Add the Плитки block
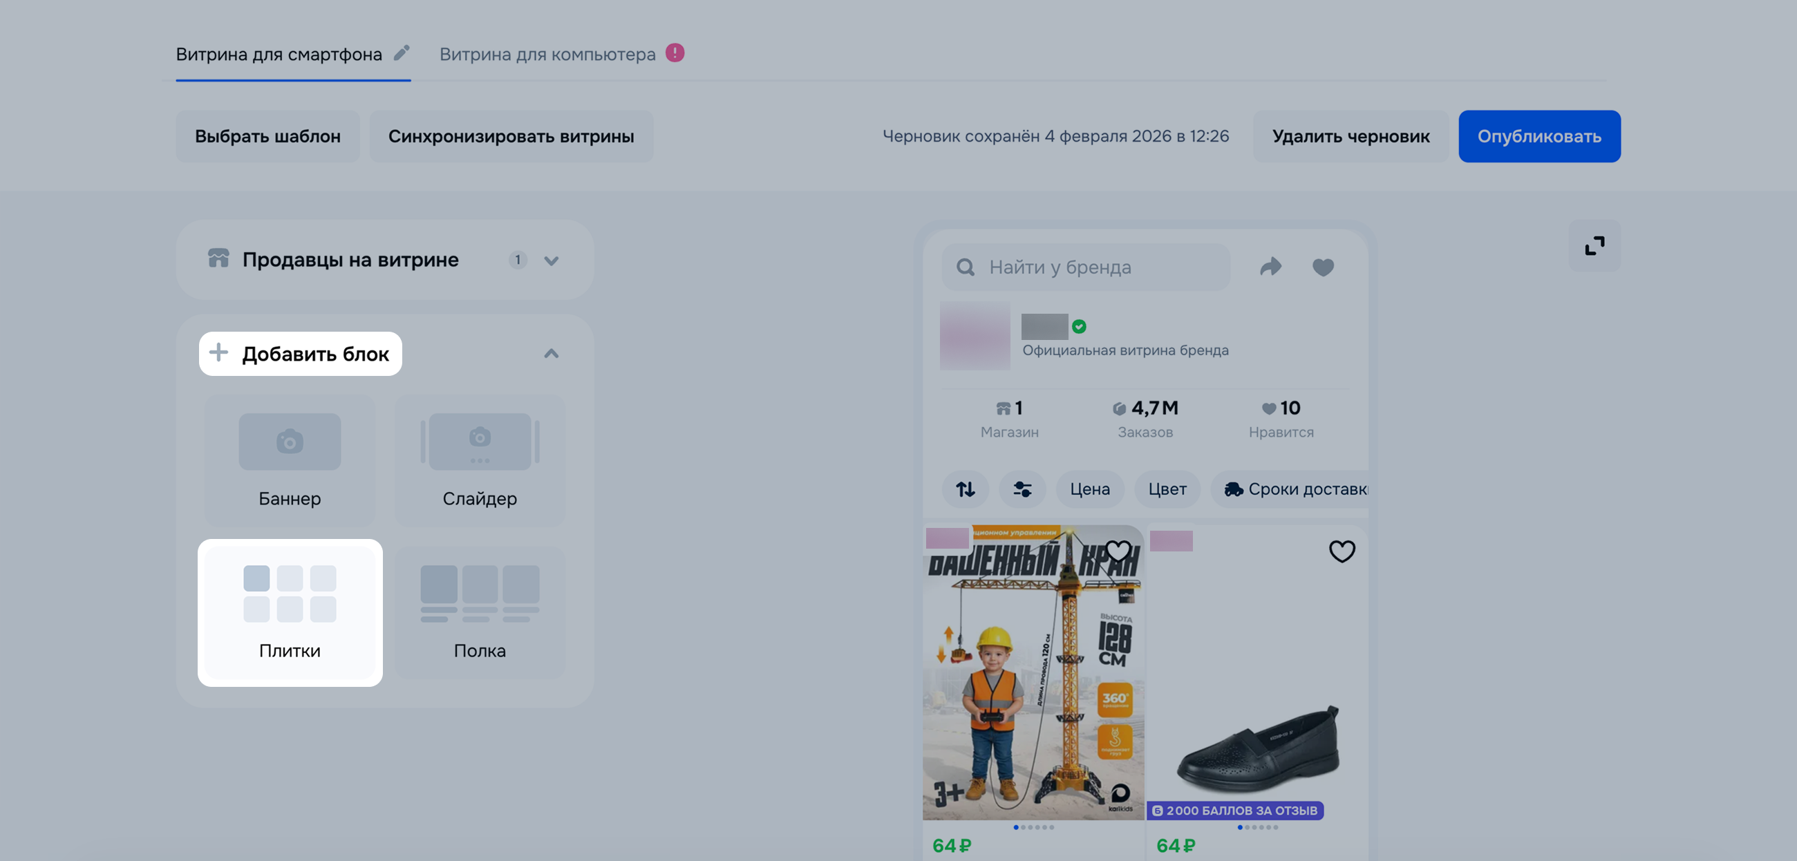The height and width of the screenshot is (861, 1797). pyautogui.click(x=290, y=613)
